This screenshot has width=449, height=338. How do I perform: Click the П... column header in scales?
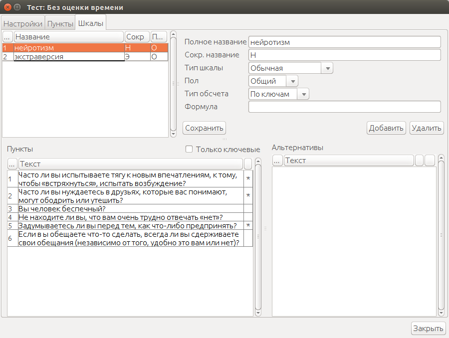159,36
